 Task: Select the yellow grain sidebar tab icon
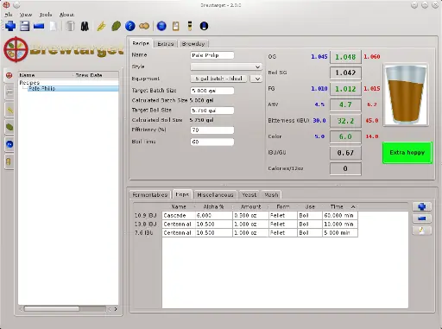pos(9,110)
